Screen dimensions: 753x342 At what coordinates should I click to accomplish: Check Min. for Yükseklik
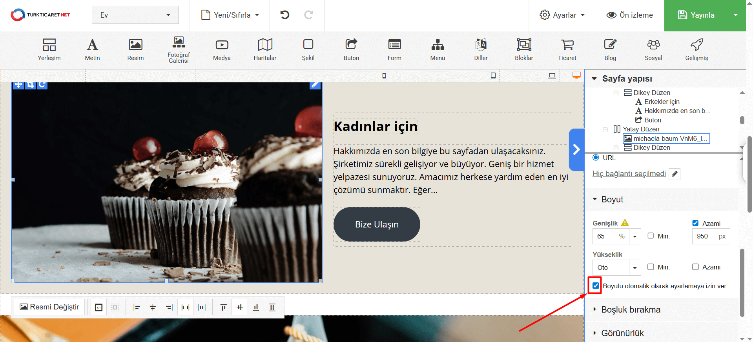[x=651, y=267]
